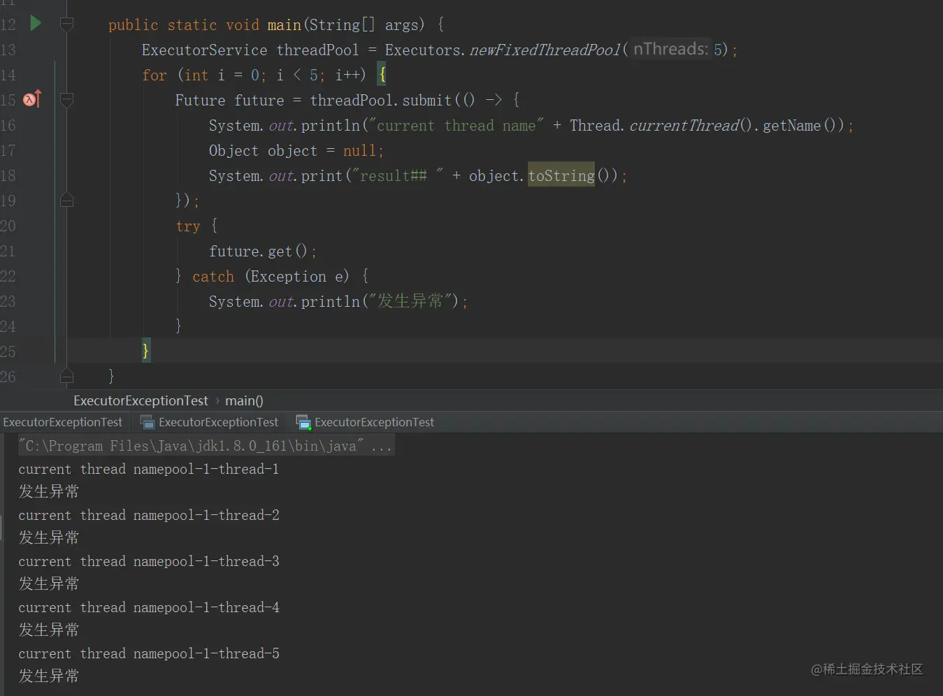Collapse the main method fold marker on line 12
Viewport: 943px width, 696px height.
click(67, 24)
